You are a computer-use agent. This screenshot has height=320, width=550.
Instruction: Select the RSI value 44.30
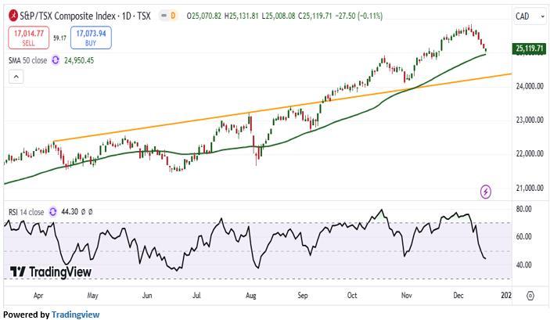(x=70, y=212)
